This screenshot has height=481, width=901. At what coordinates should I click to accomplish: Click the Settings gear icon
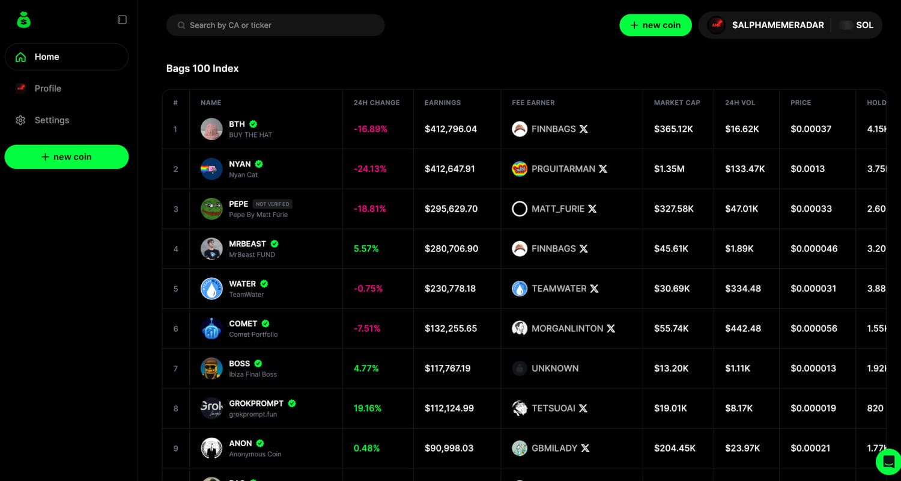[20, 120]
